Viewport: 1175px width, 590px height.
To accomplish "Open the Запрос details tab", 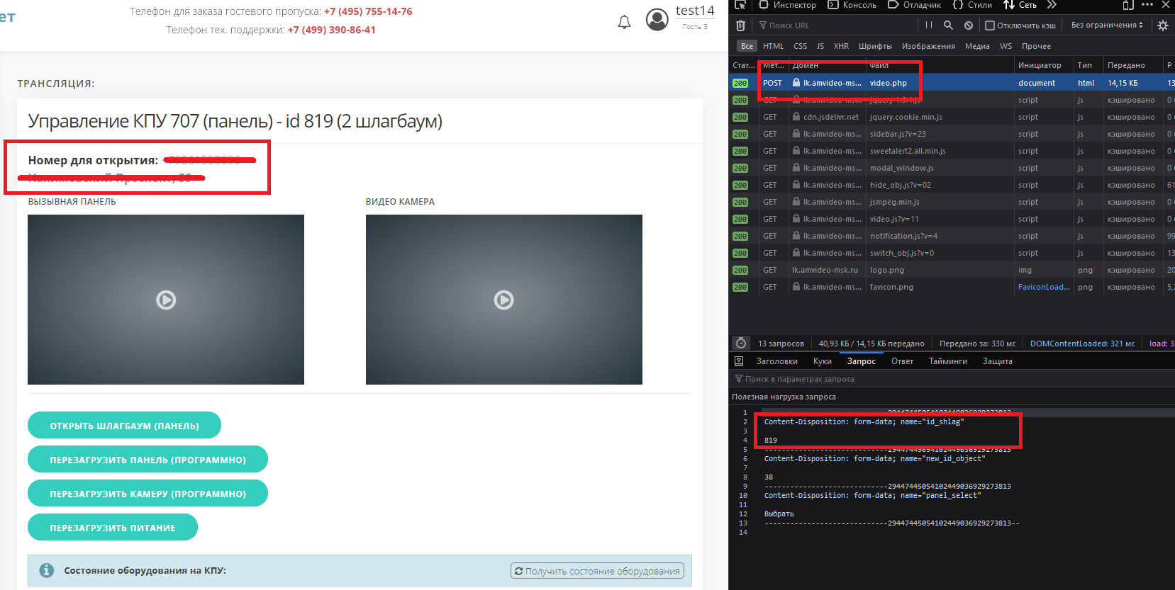I will [862, 361].
